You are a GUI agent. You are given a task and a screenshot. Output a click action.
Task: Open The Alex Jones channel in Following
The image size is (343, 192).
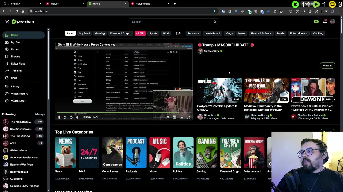pos(24,122)
